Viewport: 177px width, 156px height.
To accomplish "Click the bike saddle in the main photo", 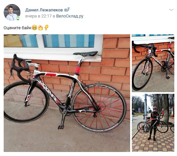I will 86,53.
